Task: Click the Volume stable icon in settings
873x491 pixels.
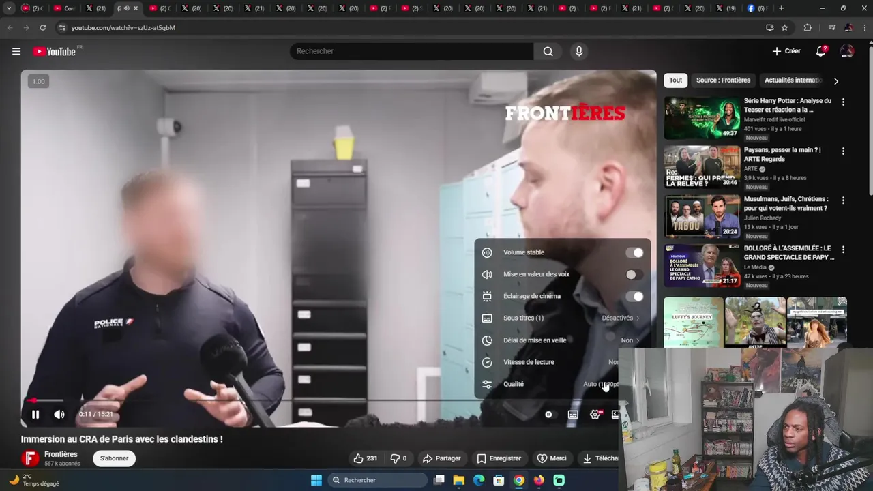Action: [x=487, y=252]
